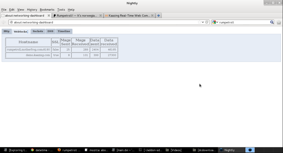Close the Nightly window

(x=280, y=3)
